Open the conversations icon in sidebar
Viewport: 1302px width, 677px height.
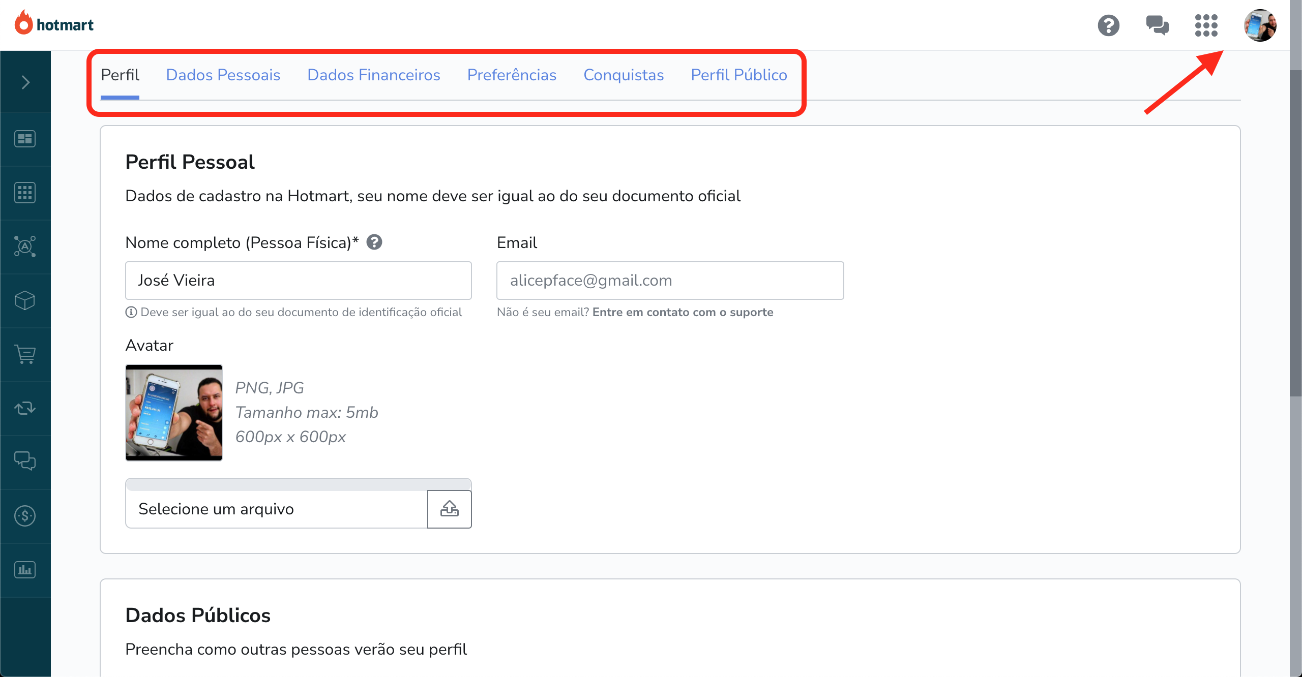coord(25,461)
